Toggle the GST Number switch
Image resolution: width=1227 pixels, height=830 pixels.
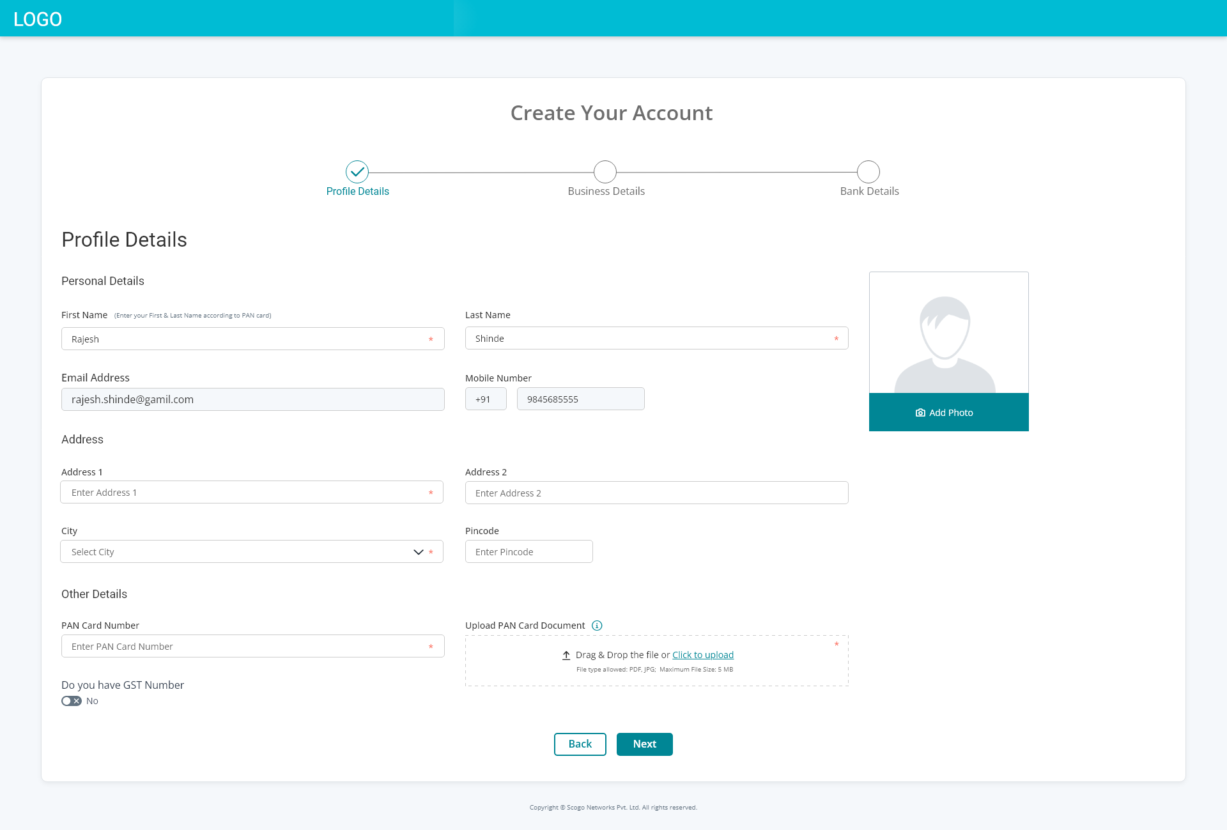[x=72, y=701]
